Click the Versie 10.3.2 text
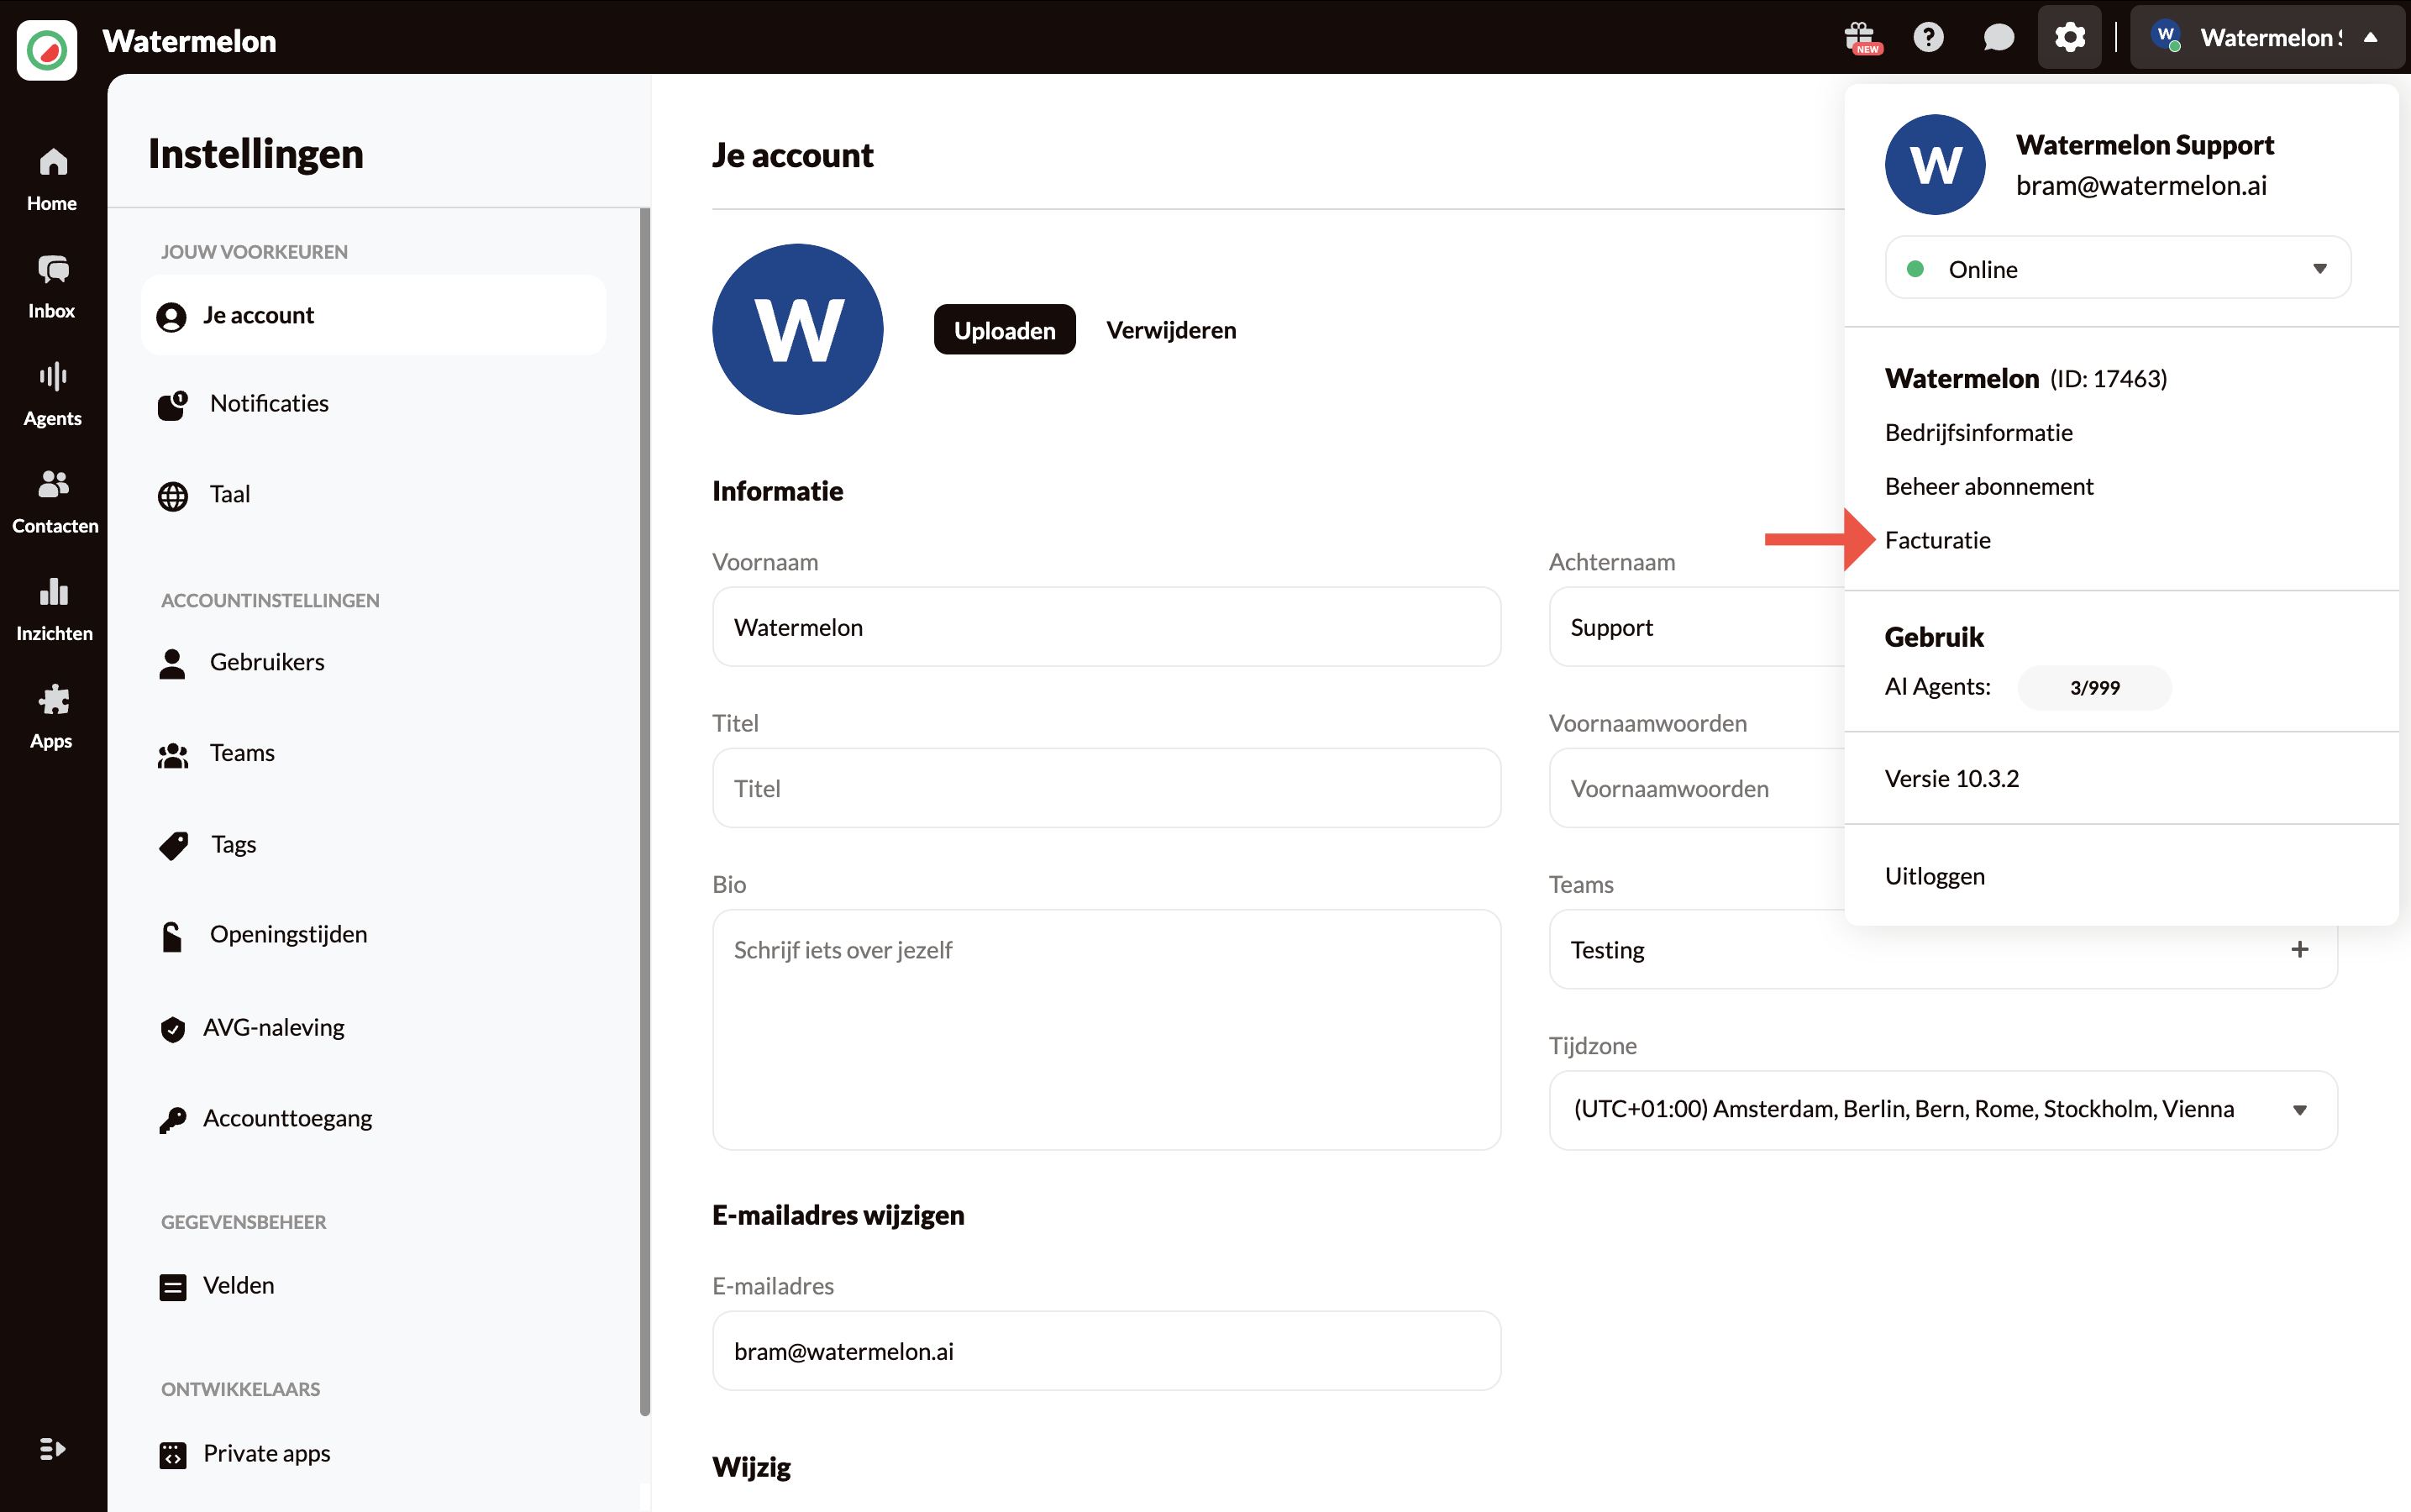Image resolution: width=2411 pixels, height=1512 pixels. [x=1951, y=779]
